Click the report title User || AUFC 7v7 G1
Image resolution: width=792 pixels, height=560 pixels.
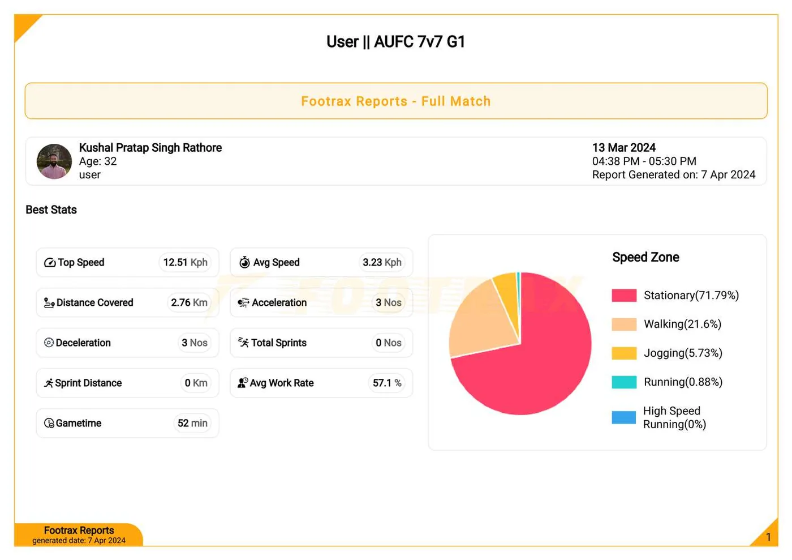pyautogui.click(x=396, y=42)
